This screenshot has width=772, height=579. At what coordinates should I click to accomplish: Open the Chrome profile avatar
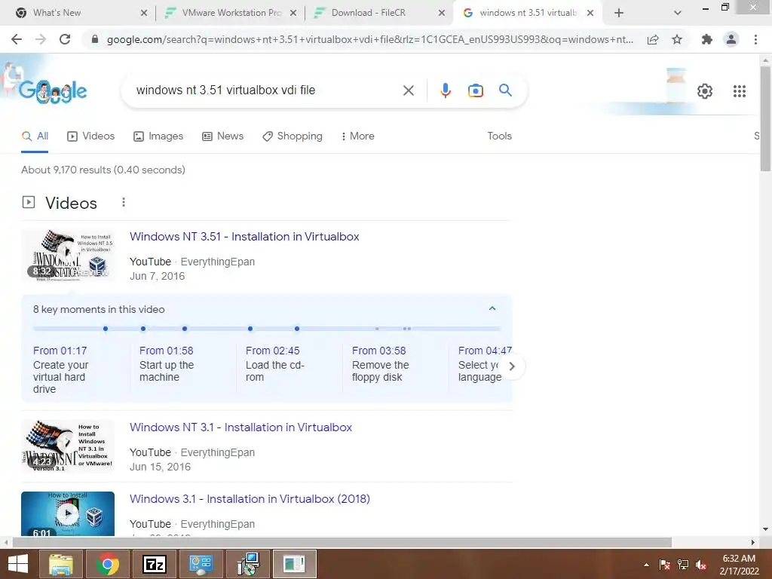pos(731,39)
